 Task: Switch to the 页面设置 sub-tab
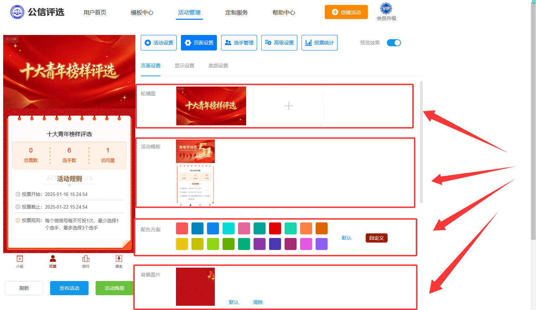click(151, 66)
